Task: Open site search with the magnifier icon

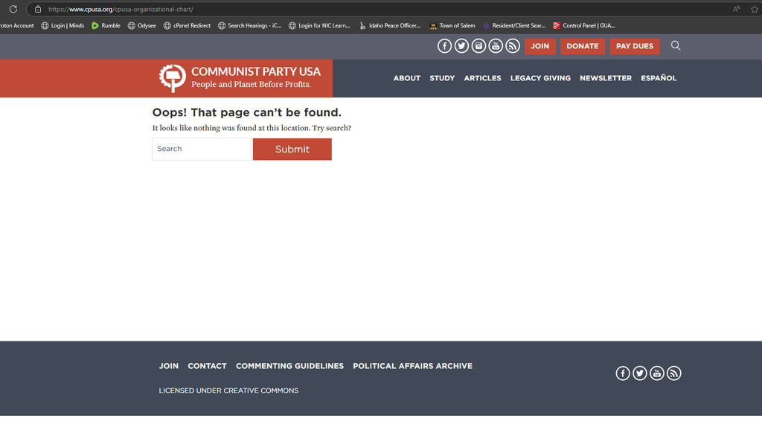Action: tap(676, 45)
